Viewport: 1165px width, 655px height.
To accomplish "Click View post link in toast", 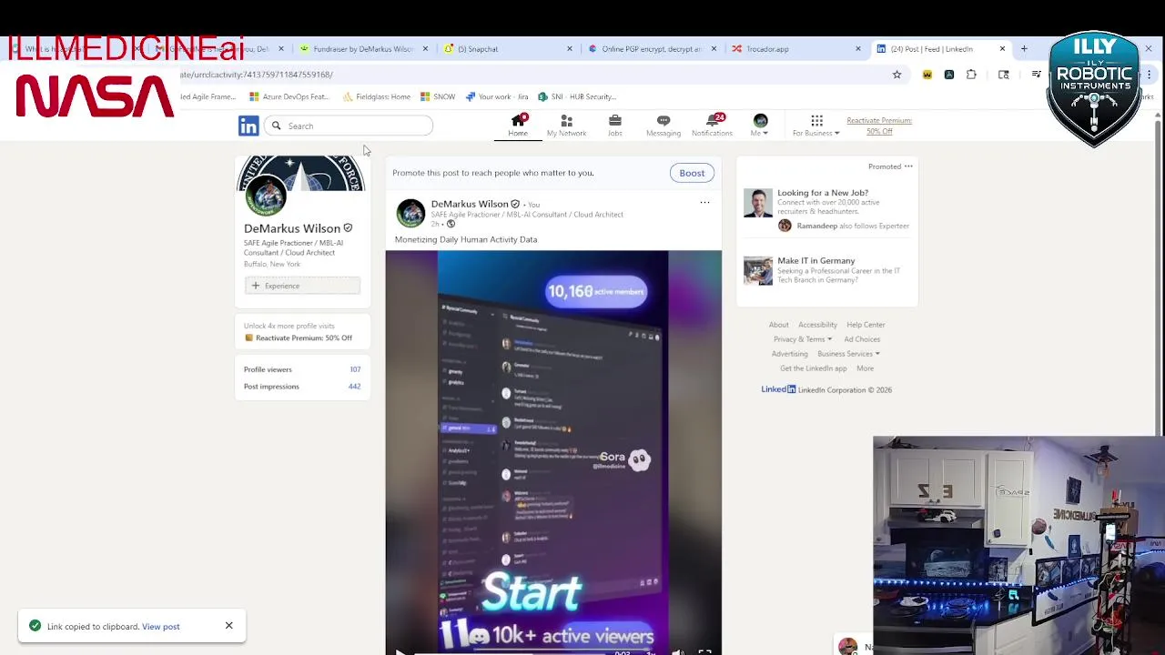I will 161,627.
